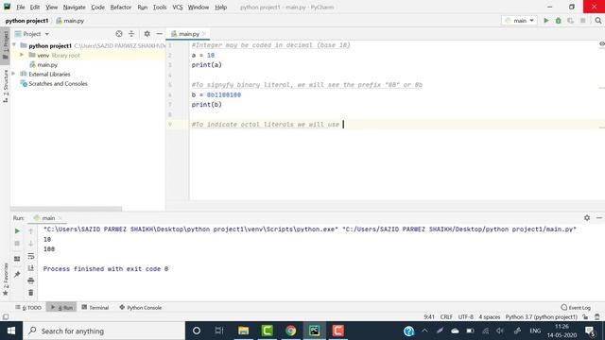Screen dimensions: 605x340
Task: Open the Navigate menu
Action: click(x=74, y=7)
